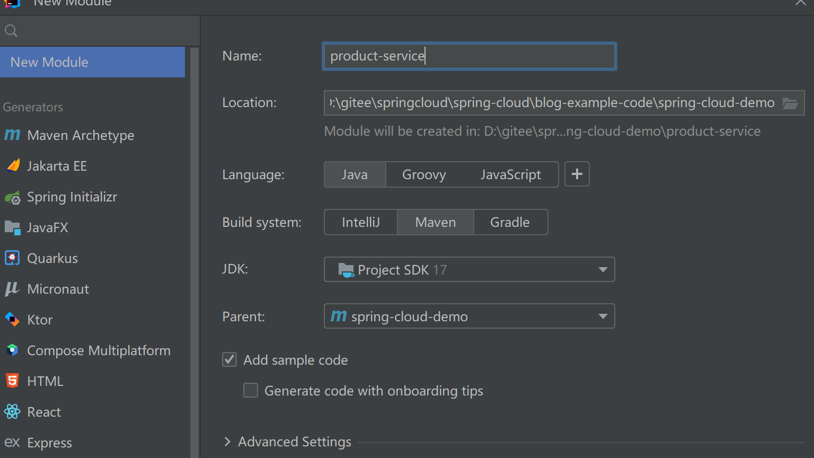Click the React atom icon

(12, 412)
